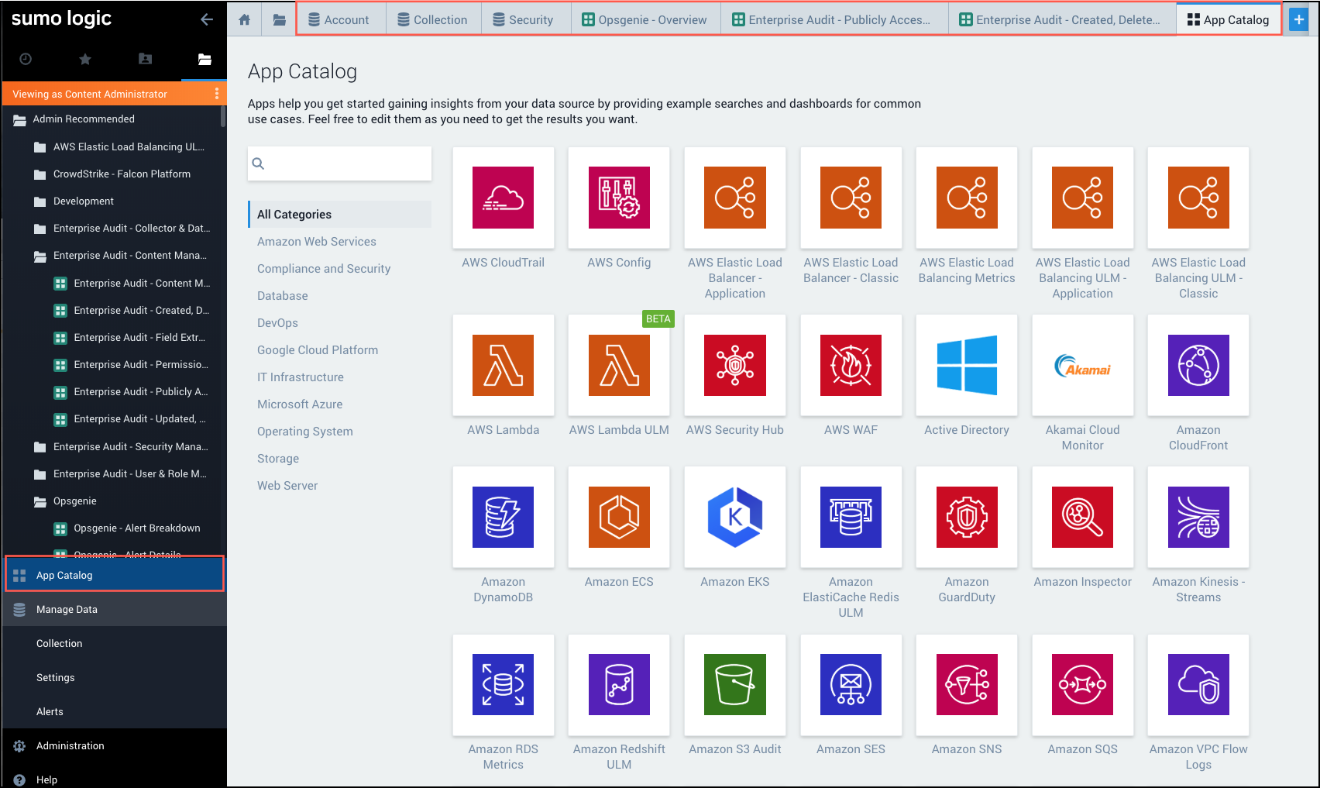
Task: Open the Recent clock icon tab
Action: (26, 59)
